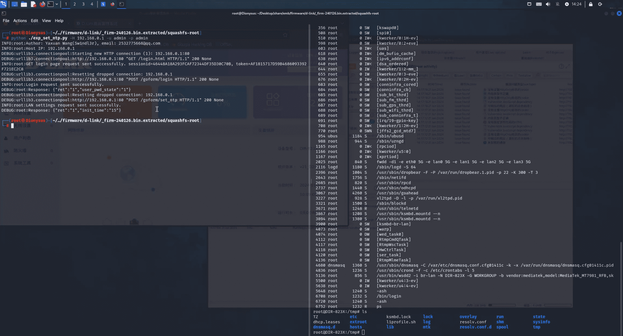Open the network connection tray icon
Screen dimensions: 623x336
point(529,4)
